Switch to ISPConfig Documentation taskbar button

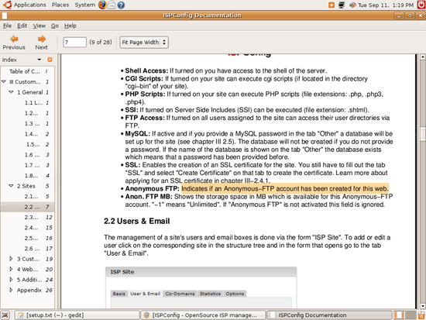[x=329, y=315]
